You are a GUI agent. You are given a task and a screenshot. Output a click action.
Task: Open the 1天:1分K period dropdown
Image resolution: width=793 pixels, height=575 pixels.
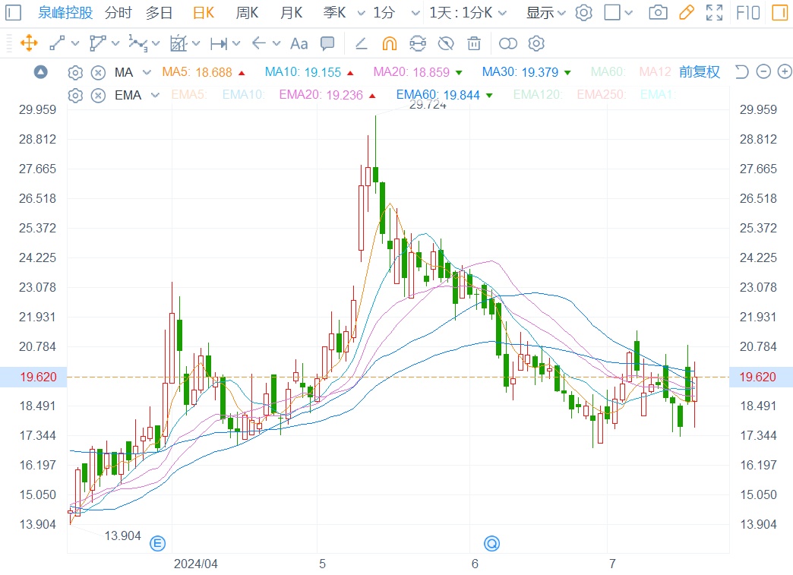(468, 13)
